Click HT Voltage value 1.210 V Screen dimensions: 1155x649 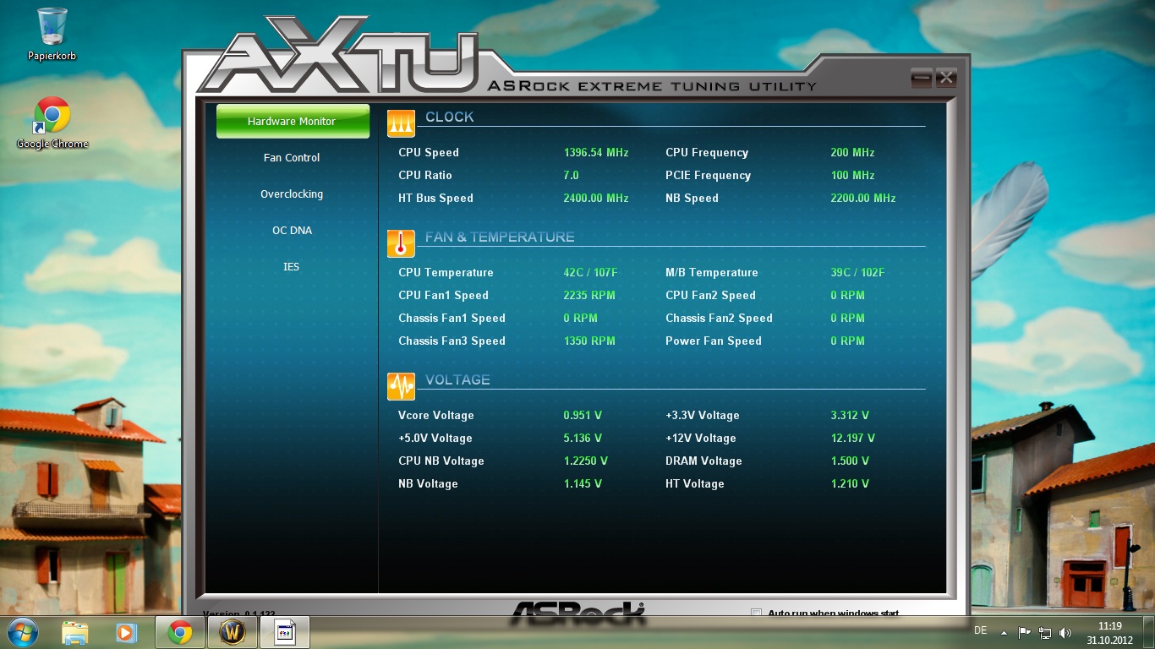click(850, 483)
